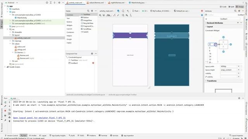Click the red Stop app button in Run panel
Screen dimensions: 248x139
coord(5,111)
